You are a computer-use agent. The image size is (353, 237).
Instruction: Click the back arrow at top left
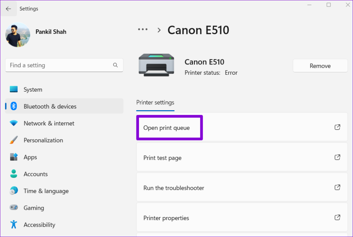8,8
